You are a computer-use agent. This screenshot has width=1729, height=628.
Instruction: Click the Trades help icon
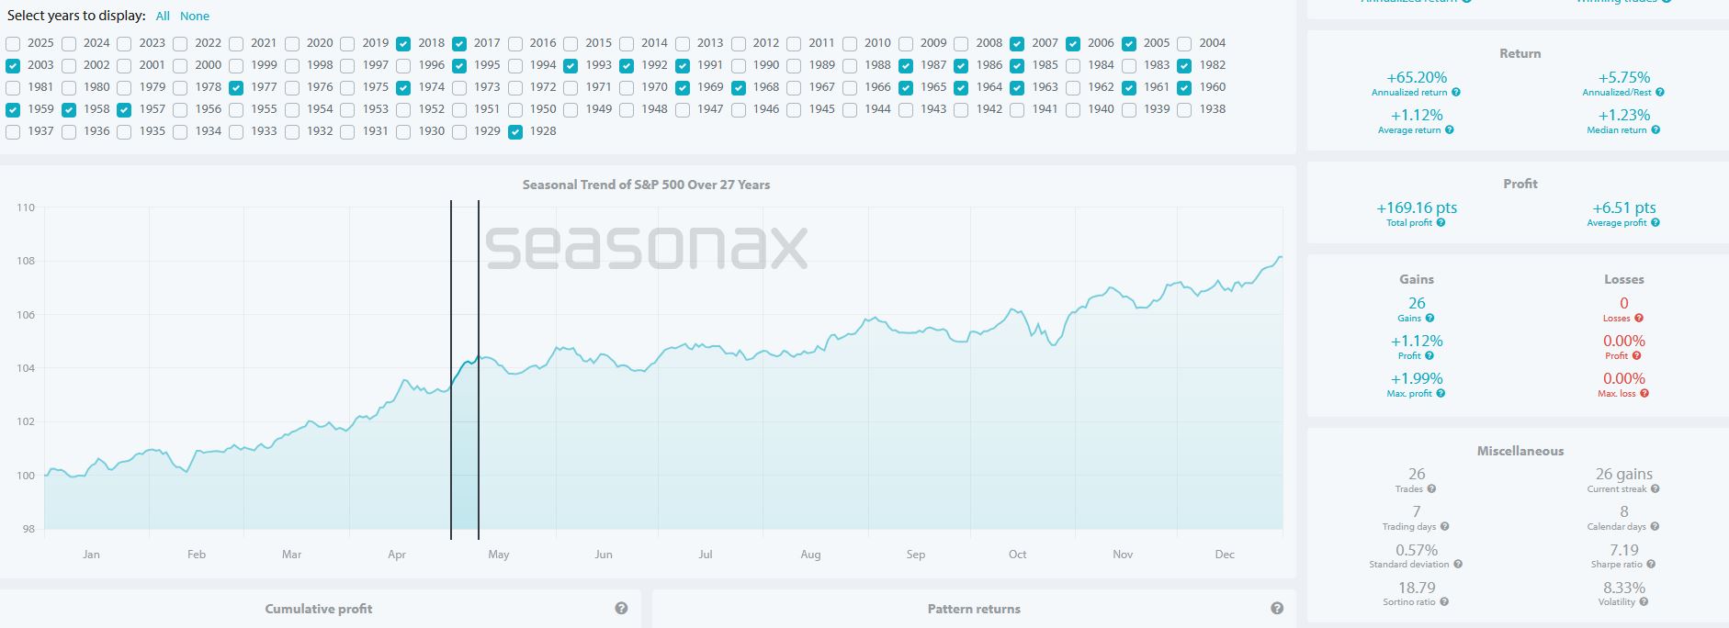[1431, 489]
